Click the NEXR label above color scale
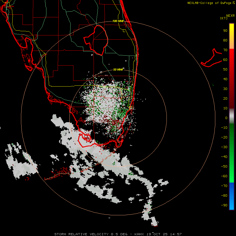 pos(230,16)
